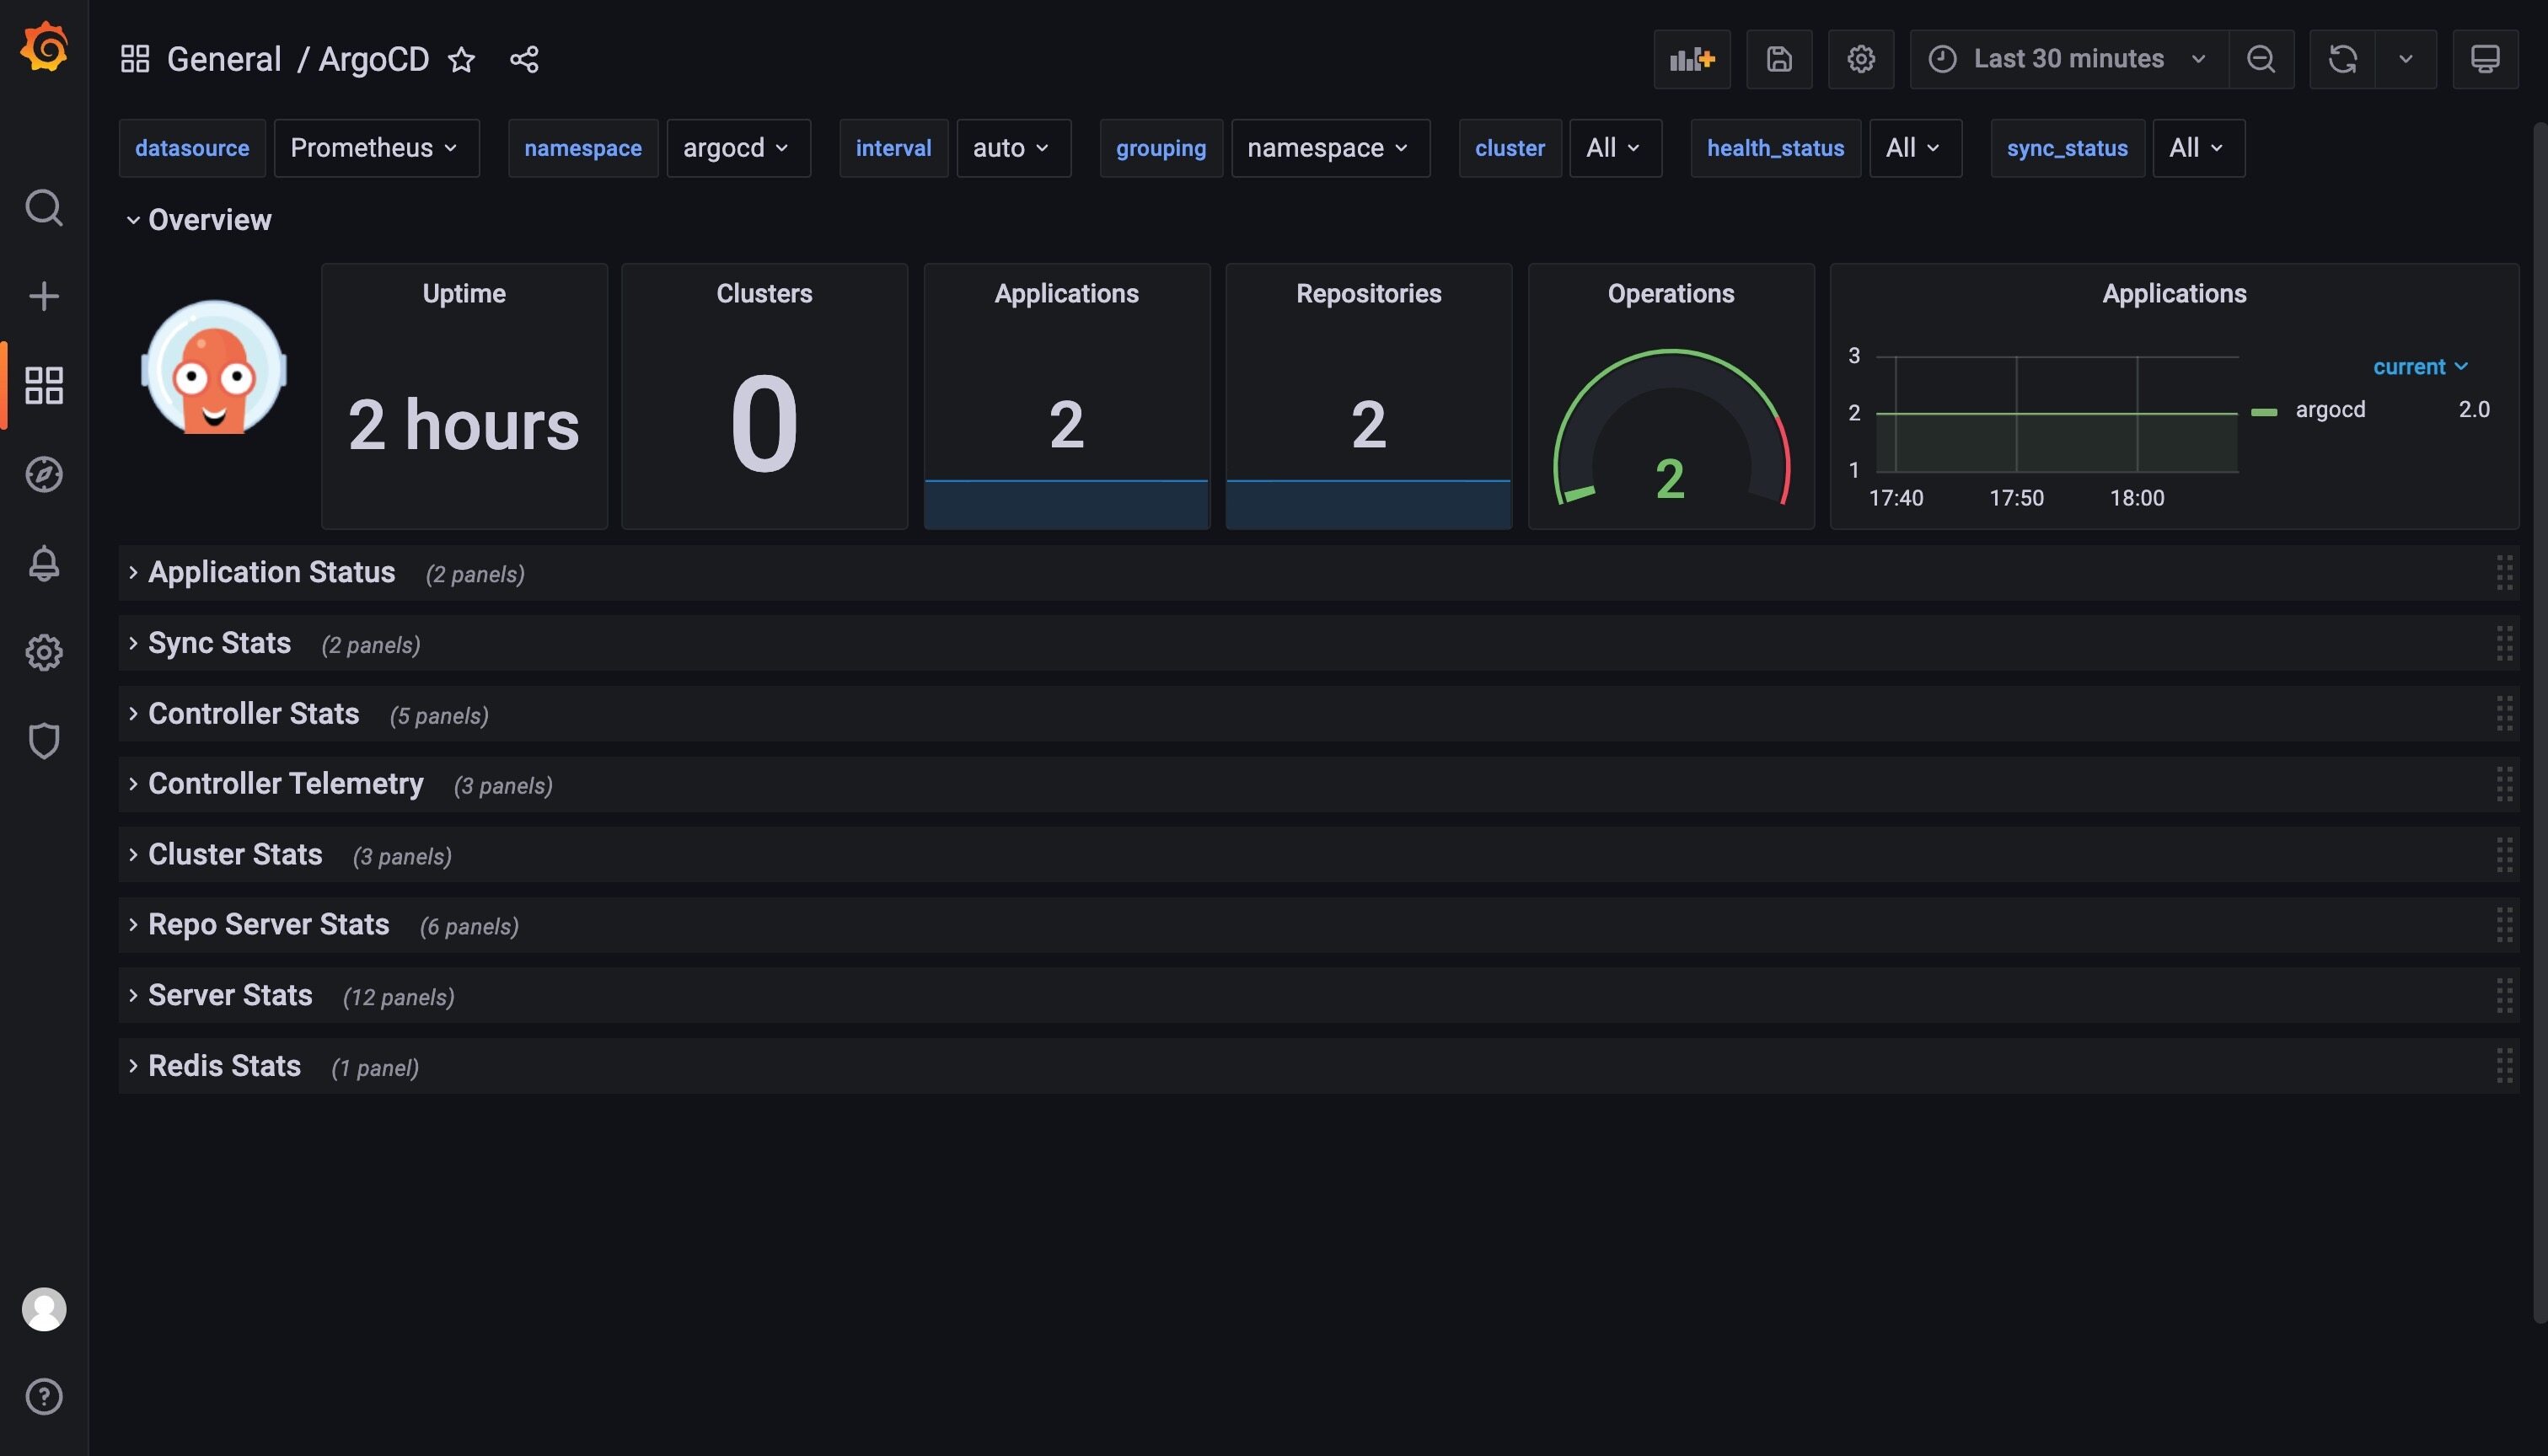Cycle view mode with monitor icon
Image resolution: width=2548 pixels, height=1456 pixels.
click(2485, 59)
